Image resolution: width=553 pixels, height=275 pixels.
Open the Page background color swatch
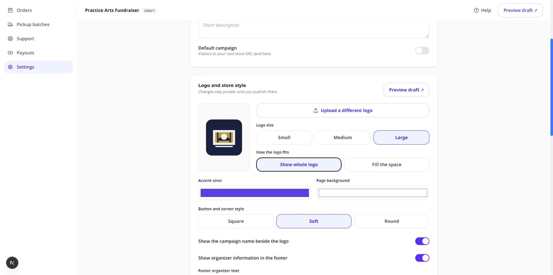click(x=373, y=193)
